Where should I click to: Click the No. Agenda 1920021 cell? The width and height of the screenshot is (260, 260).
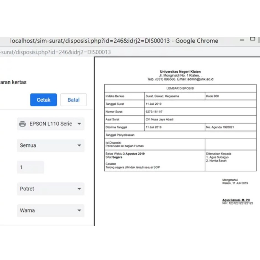pos(230,127)
